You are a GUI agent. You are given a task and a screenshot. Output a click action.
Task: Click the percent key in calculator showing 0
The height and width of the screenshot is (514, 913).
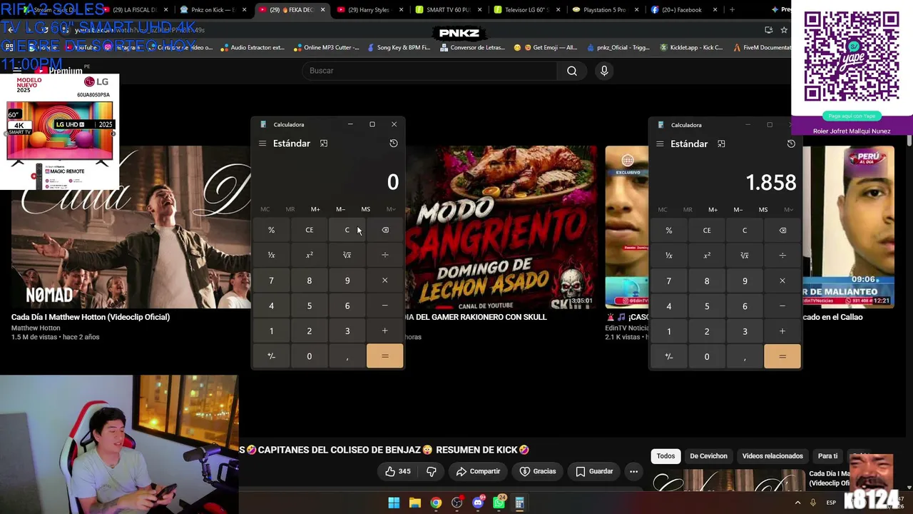click(271, 230)
